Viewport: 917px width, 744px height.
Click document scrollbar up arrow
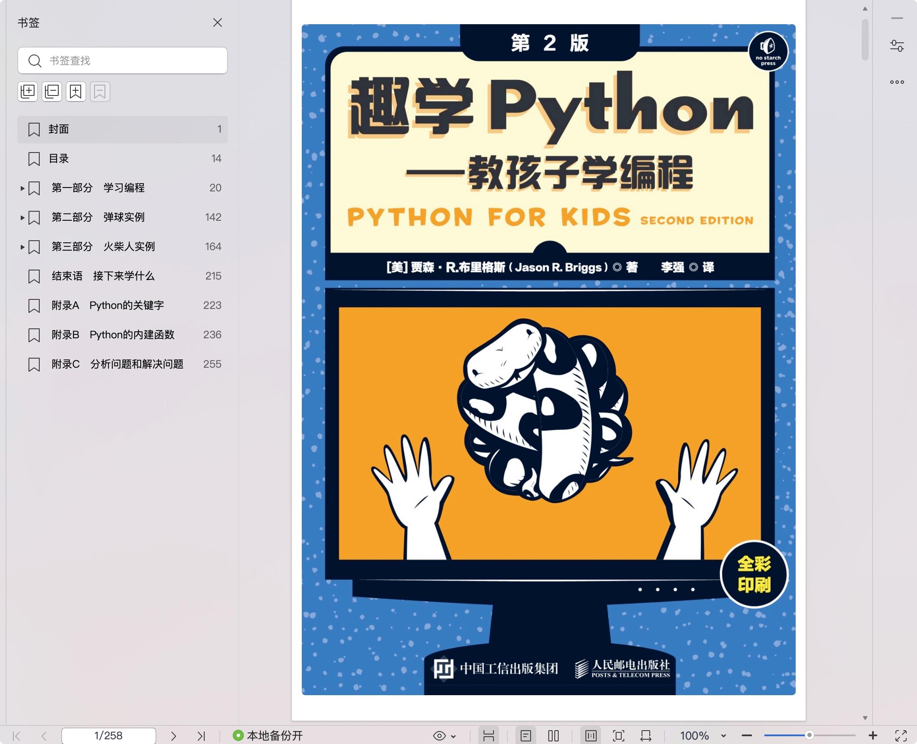tap(865, 9)
